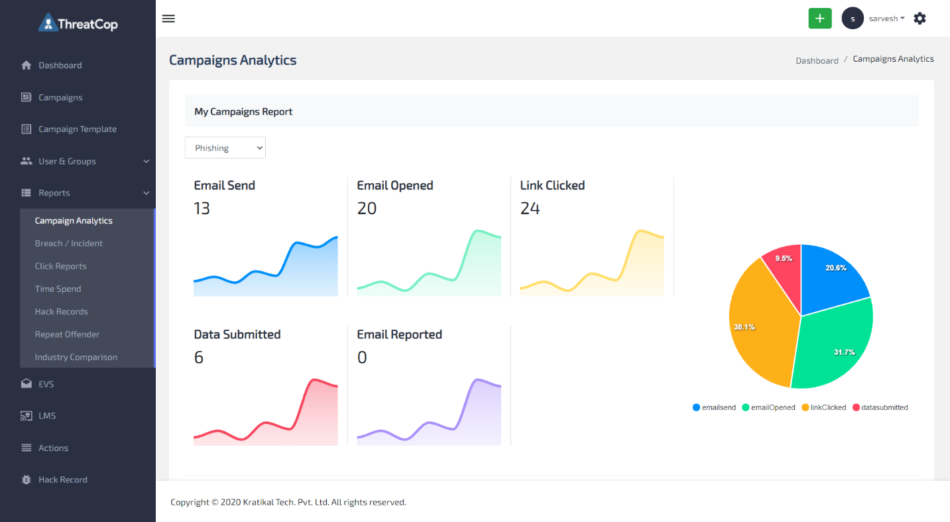The width and height of the screenshot is (950, 522).
Task: Click the Campaign Template icon
Action: pos(27,129)
